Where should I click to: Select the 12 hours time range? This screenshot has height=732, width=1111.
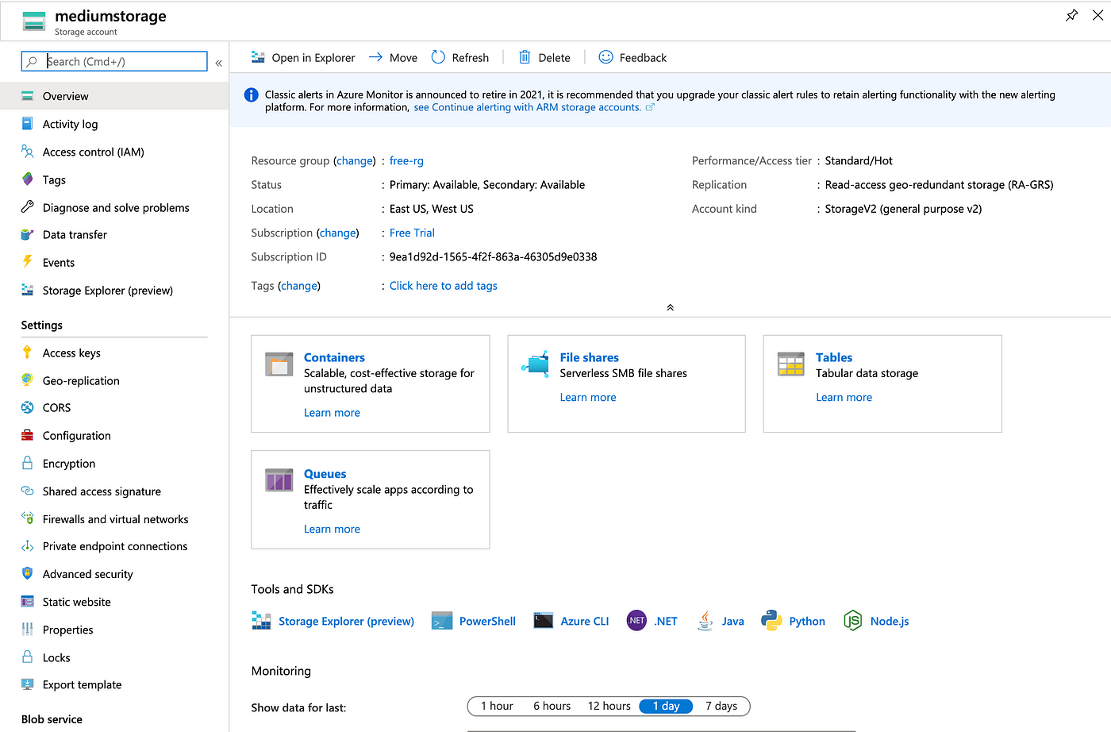(x=609, y=706)
